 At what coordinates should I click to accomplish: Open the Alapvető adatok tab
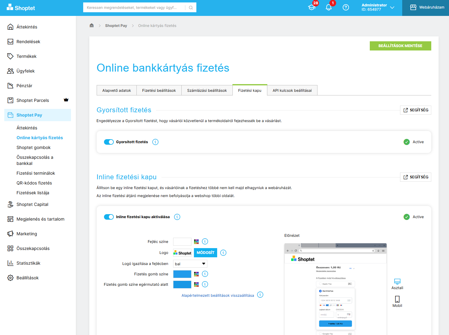click(117, 90)
